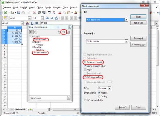Select the Cell Styles icon in panel
Screen dimensions: 160x116
[x=31, y=32]
